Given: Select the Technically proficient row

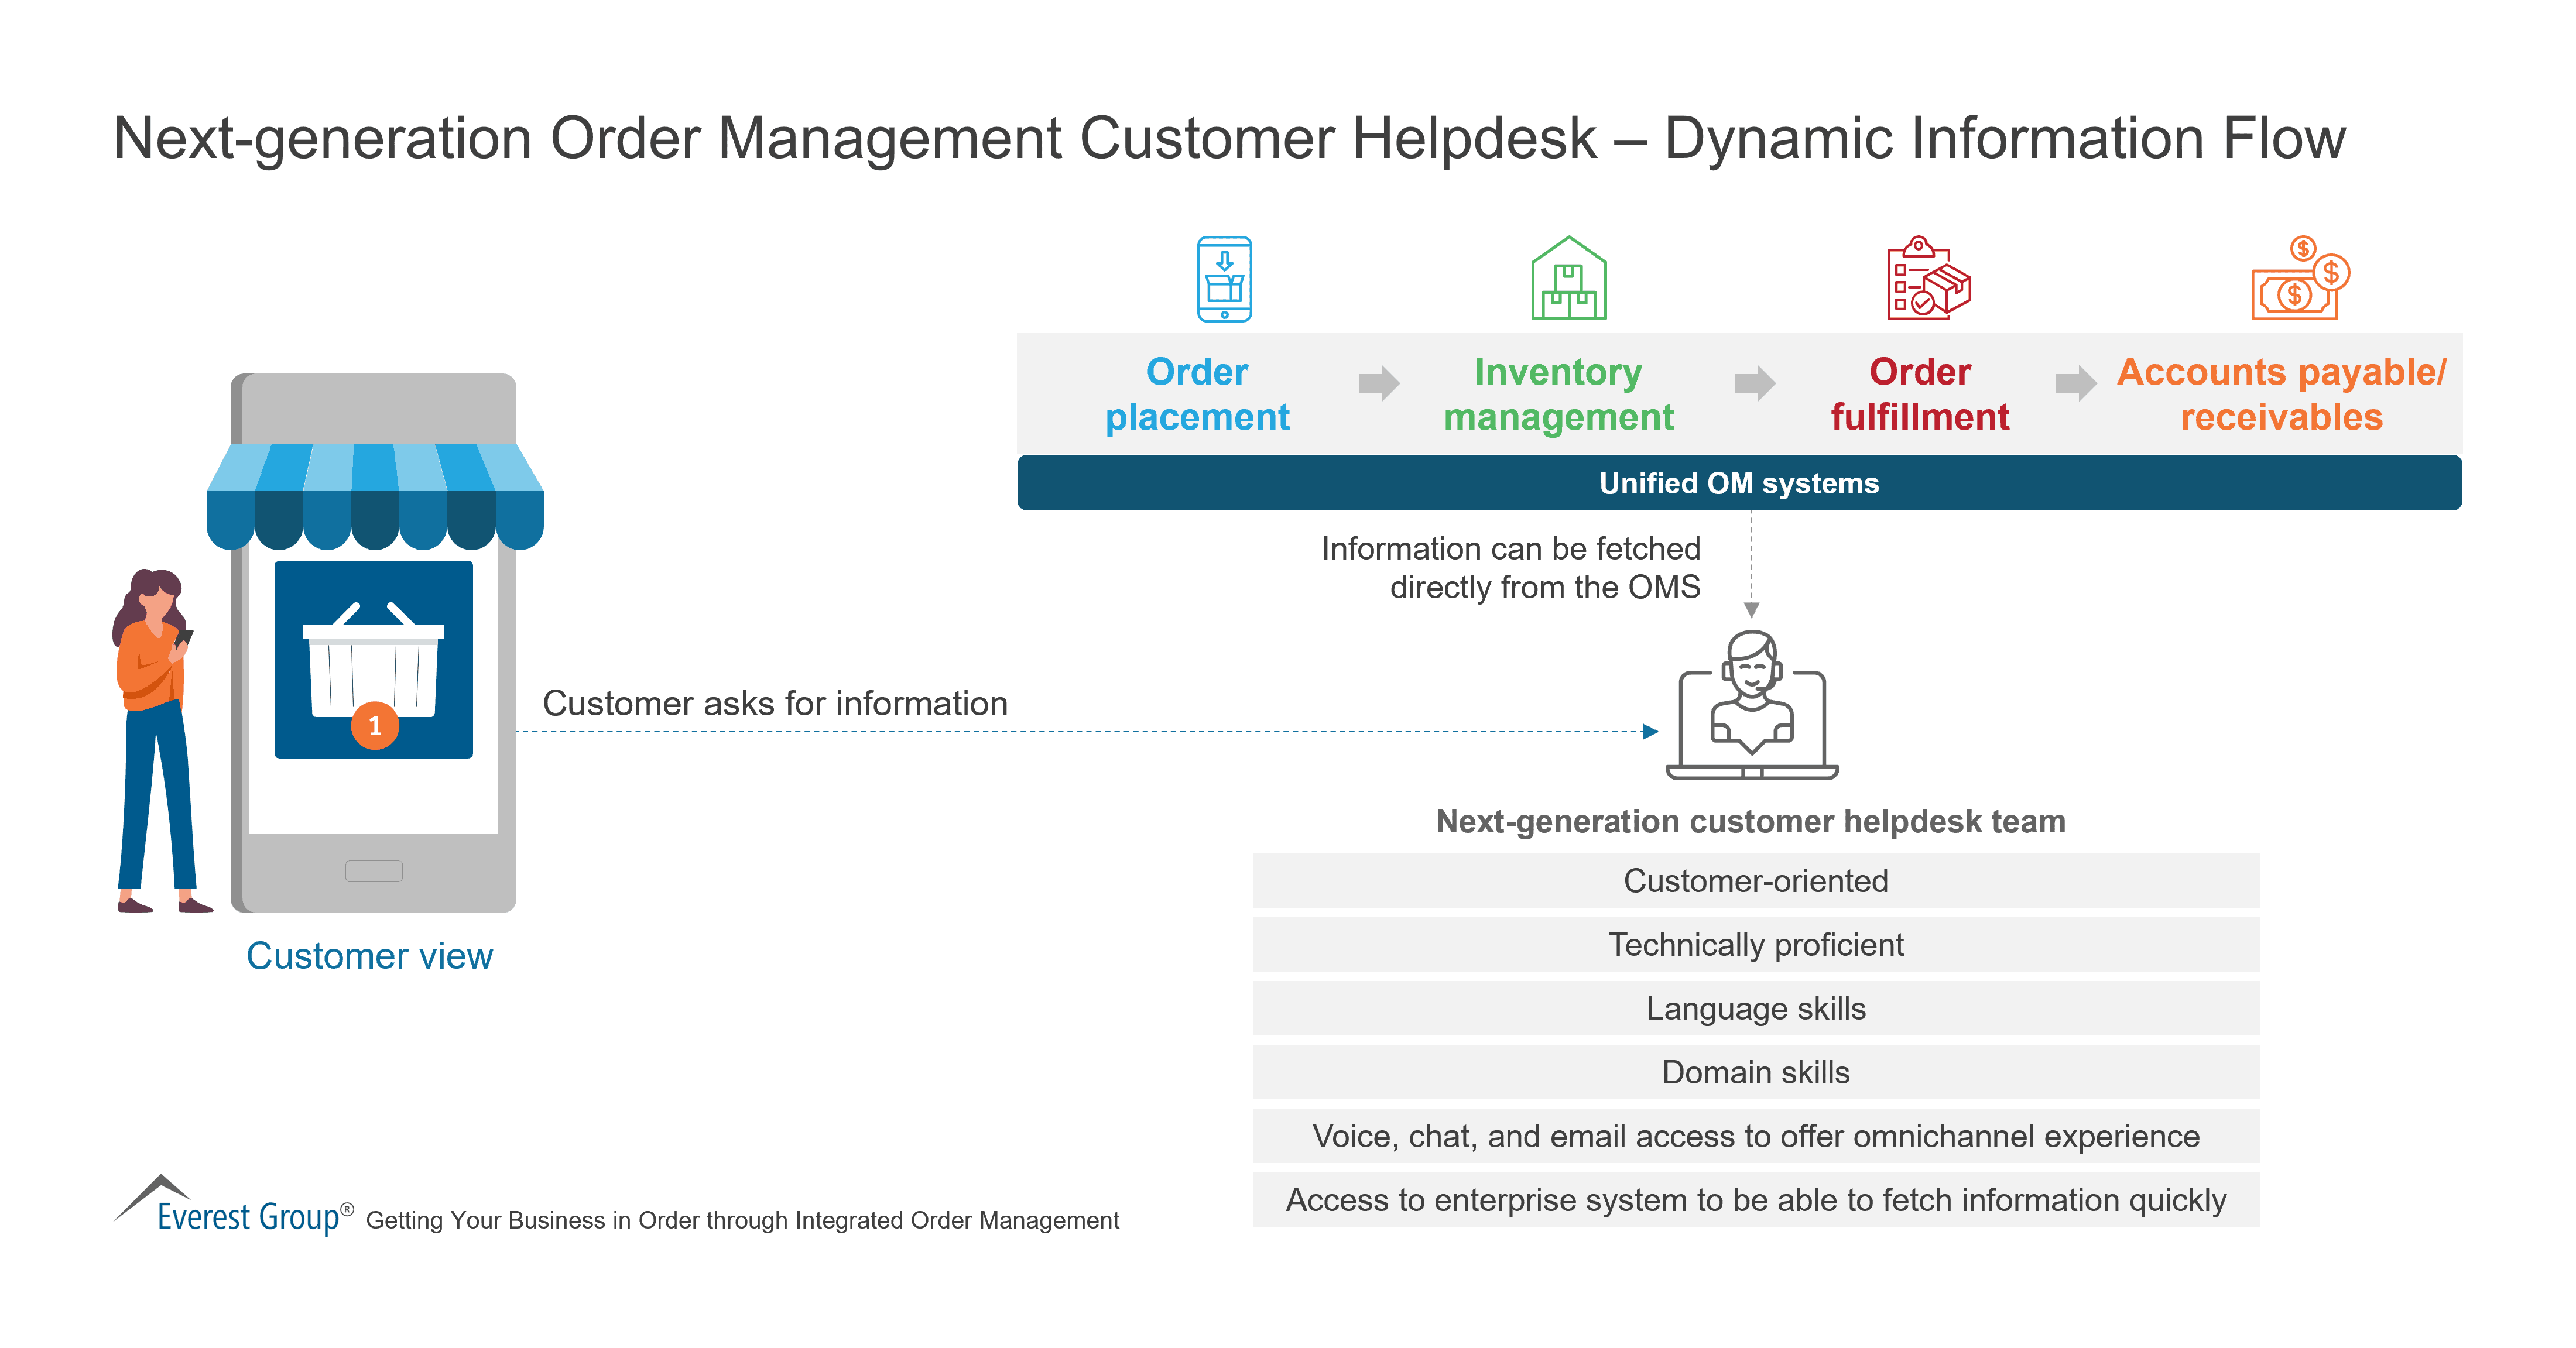Looking at the screenshot, I should [1756, 945].
